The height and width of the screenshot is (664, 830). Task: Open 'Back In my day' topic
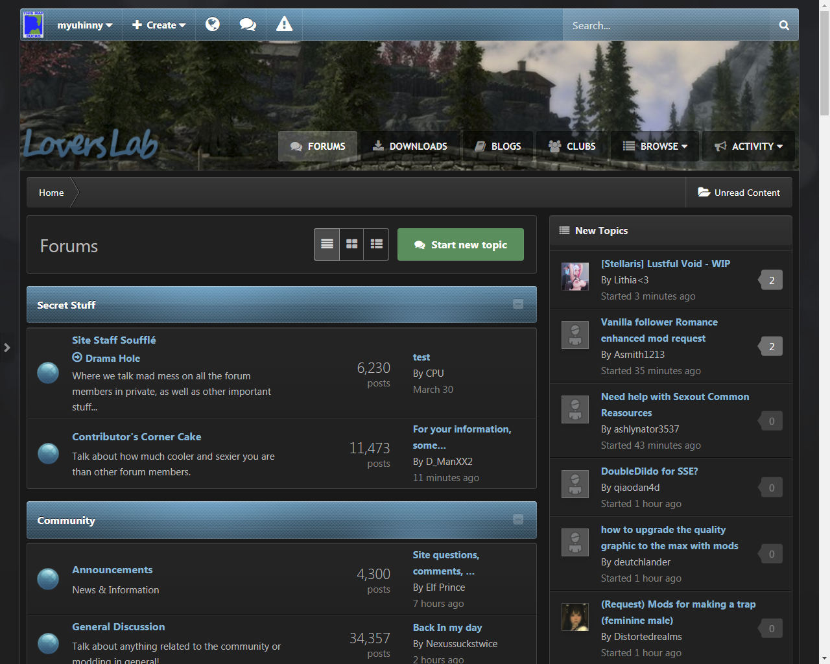[447, 627]
